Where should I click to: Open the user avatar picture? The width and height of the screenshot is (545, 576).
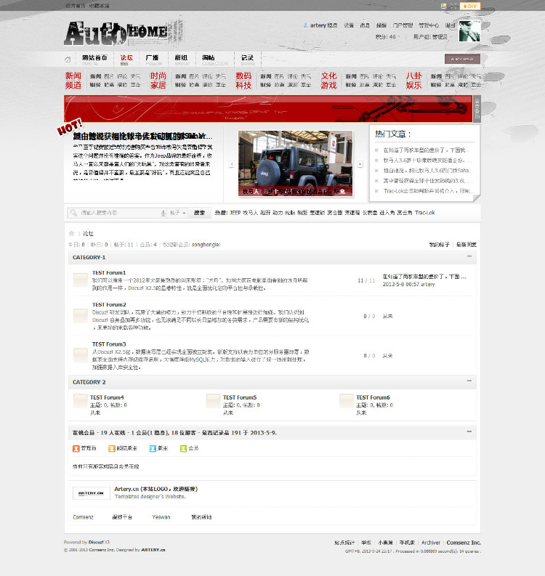pos(469,31)
